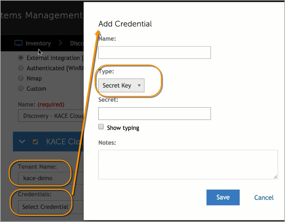The image size is (285, 222).
Task: Focus the Secret input field
Action: [x=154, y=114]
